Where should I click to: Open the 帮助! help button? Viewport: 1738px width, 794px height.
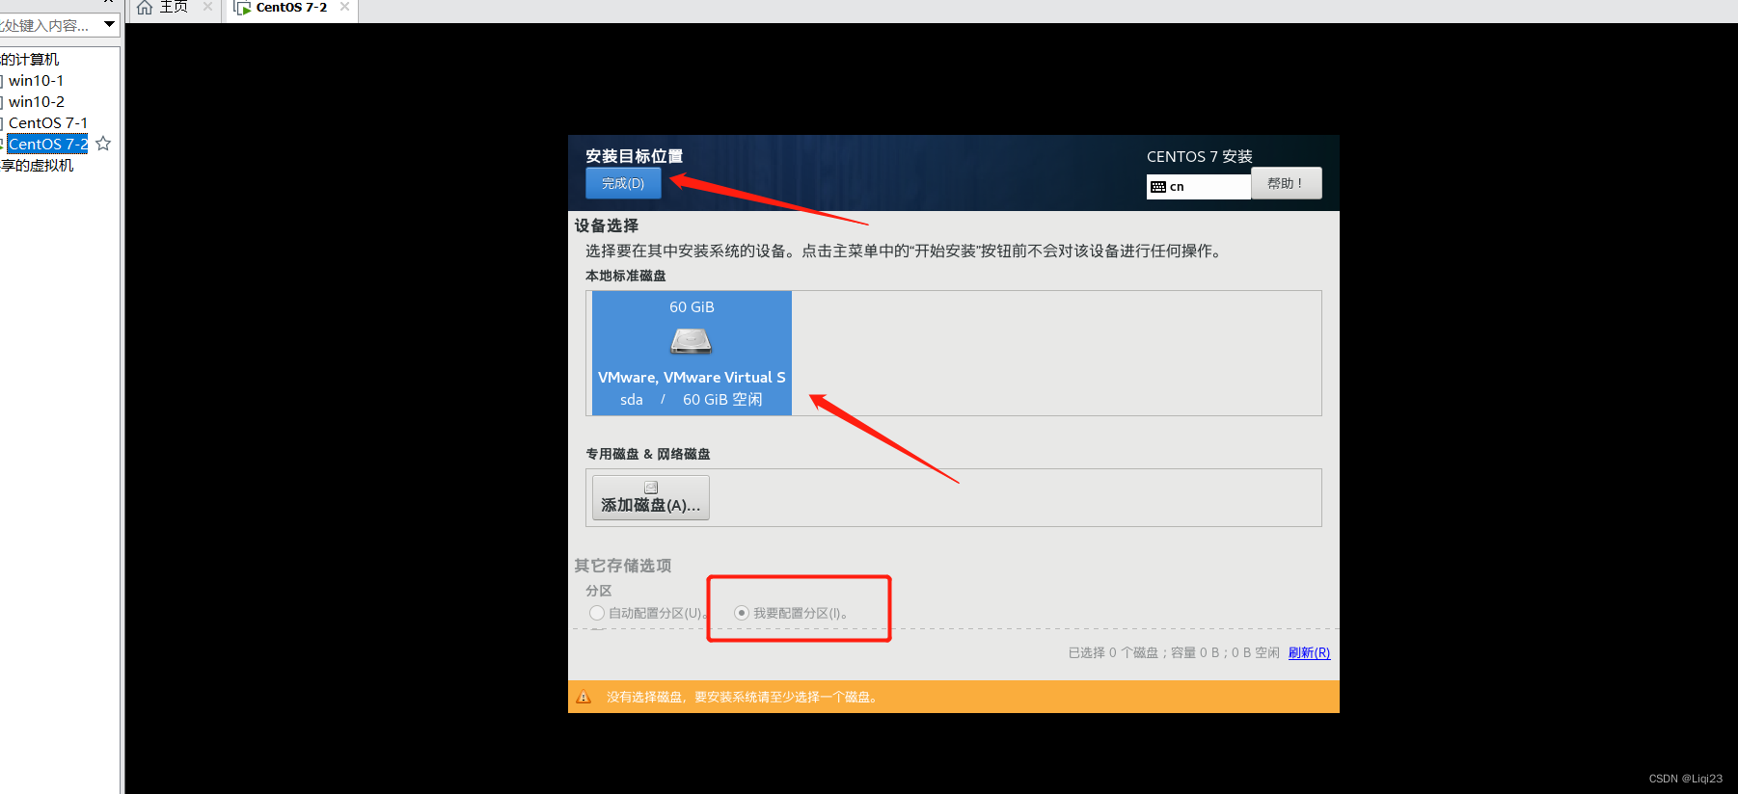(1286, 183)
